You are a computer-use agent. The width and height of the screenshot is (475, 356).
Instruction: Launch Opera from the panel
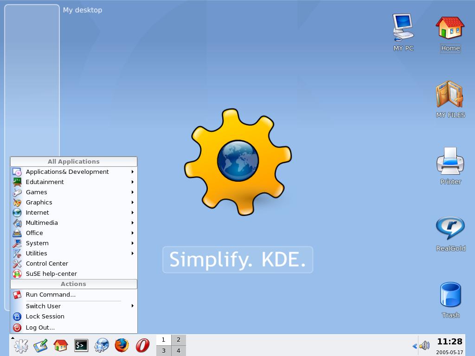coord(142,345)
